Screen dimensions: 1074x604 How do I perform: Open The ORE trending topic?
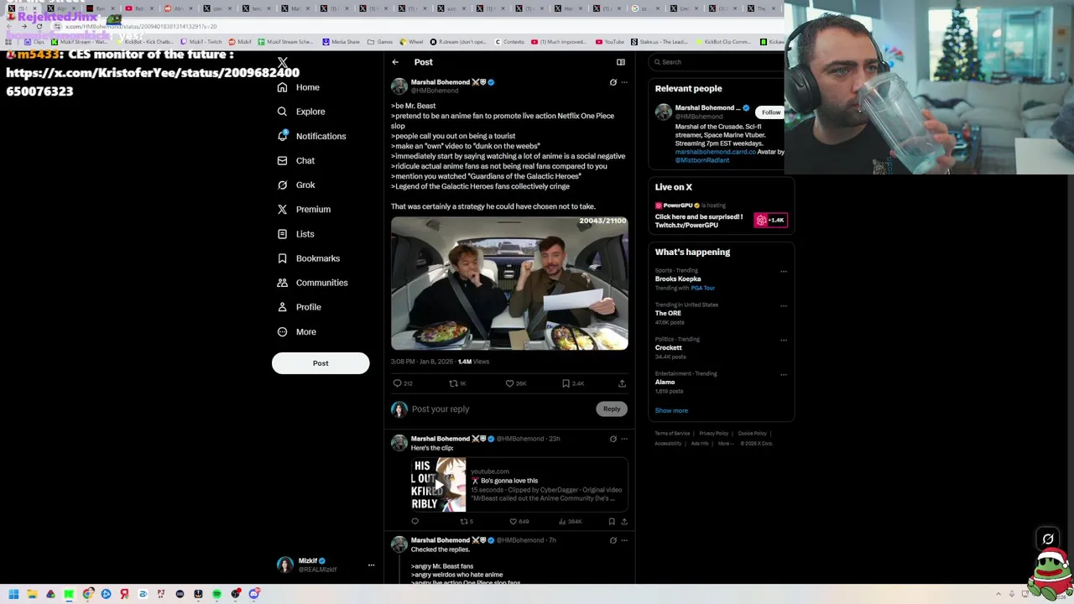point(668,313)
